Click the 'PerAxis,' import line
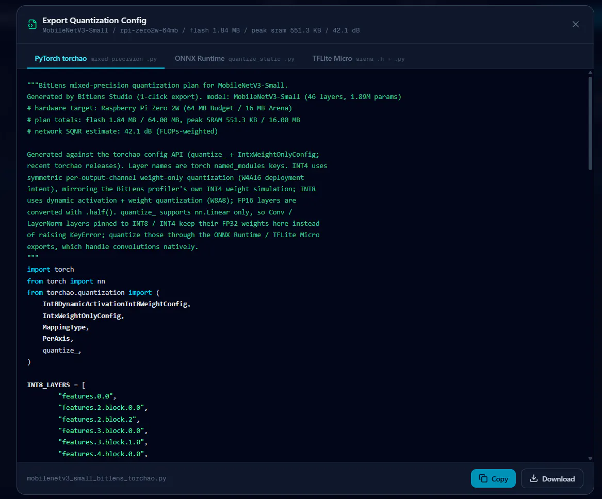This screenshot has width=602, height=499. (58, 339)
